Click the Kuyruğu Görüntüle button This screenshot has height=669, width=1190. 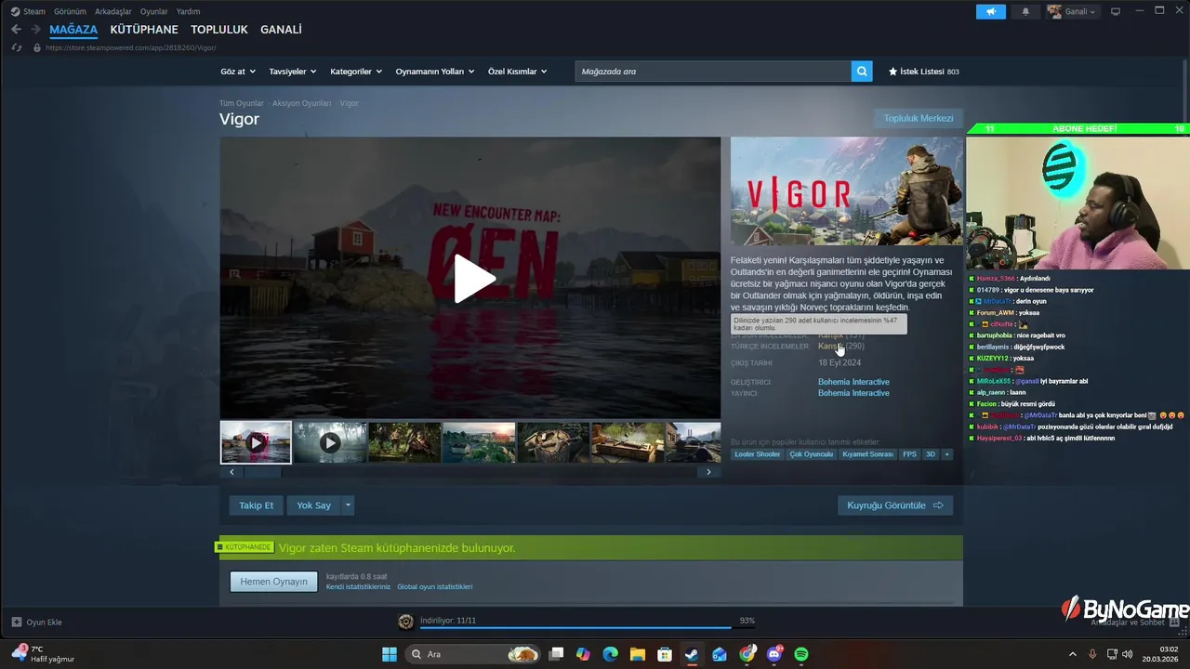point(895,505)
